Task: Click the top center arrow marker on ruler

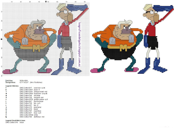Action: 46,1
